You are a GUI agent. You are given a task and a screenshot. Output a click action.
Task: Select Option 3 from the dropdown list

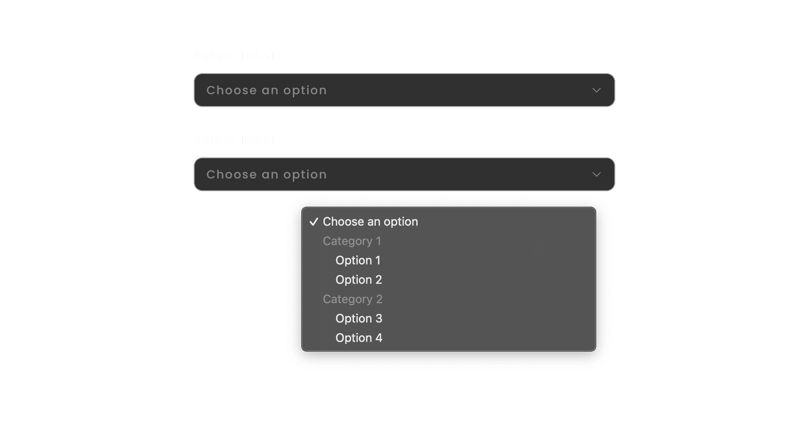pos(358,318)
